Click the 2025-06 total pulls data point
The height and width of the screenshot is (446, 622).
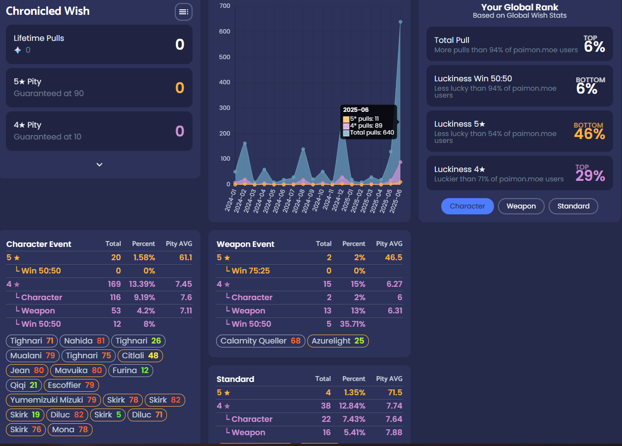click(x=400, y=22)
